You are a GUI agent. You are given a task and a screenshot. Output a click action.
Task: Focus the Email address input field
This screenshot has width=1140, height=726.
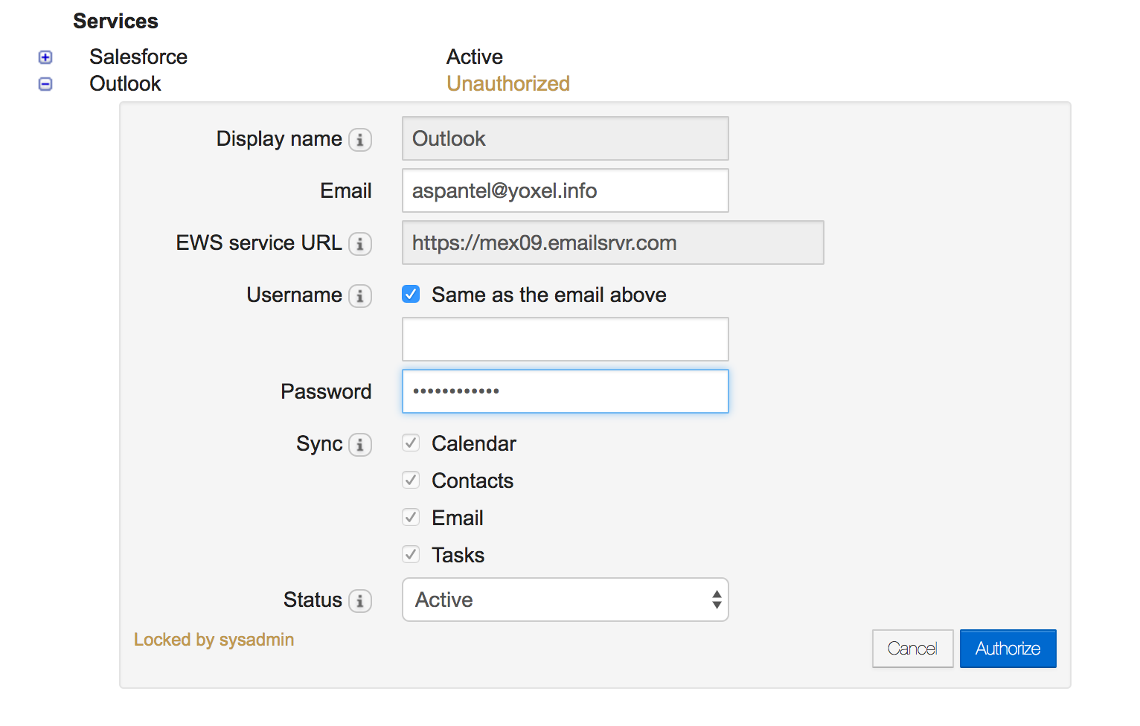point(565,190)
